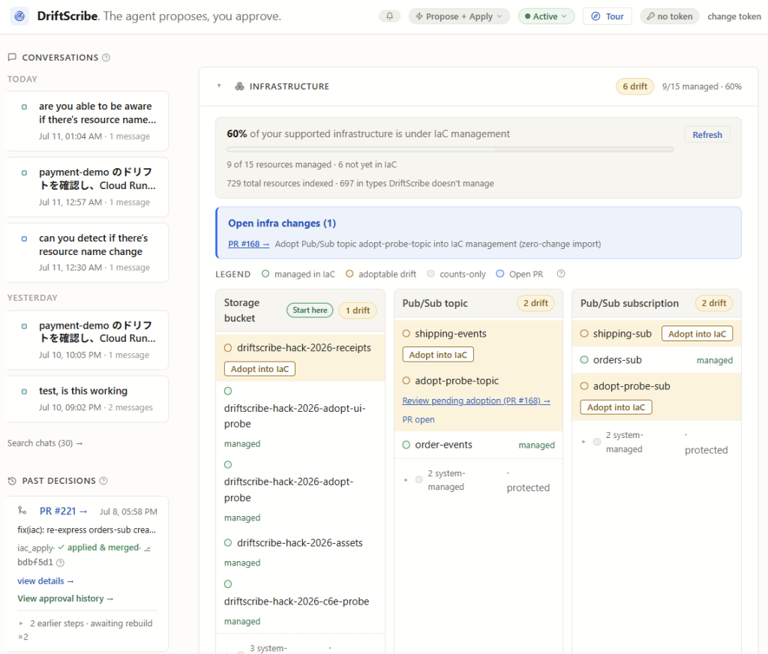The width and height of the screenshot is (768, 654).
Task: Open chat 'can you detect if there's'
Action: click(x=87, y=252)
